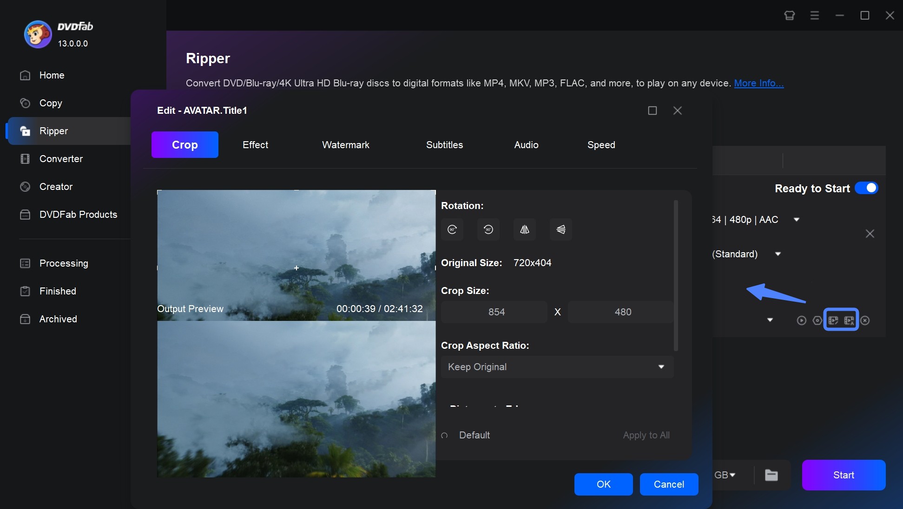Click the settings gear icon on right
The width and height of the screenshot is (903, 509).
[818, 320]
